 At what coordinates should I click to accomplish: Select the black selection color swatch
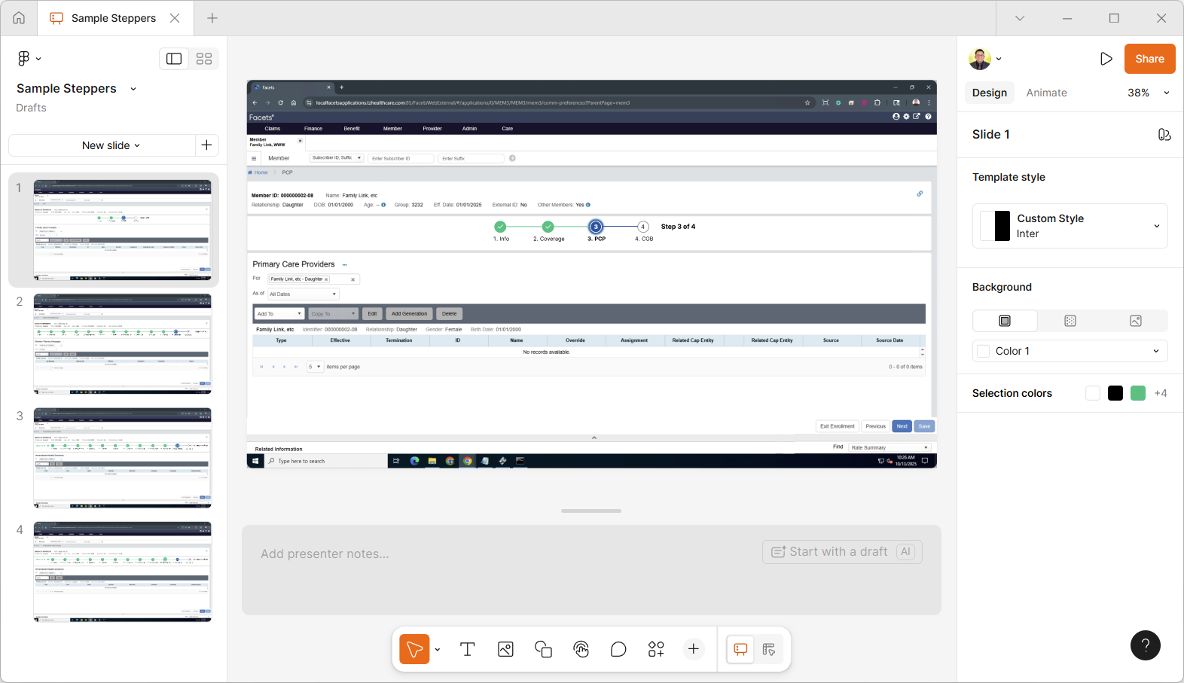(1115, 393)
